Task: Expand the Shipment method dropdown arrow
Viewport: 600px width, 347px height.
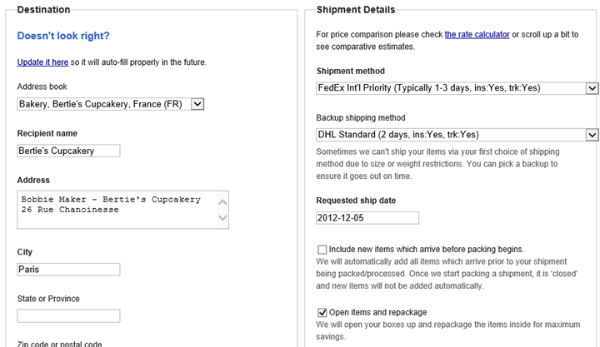Action: coord(592,88)
